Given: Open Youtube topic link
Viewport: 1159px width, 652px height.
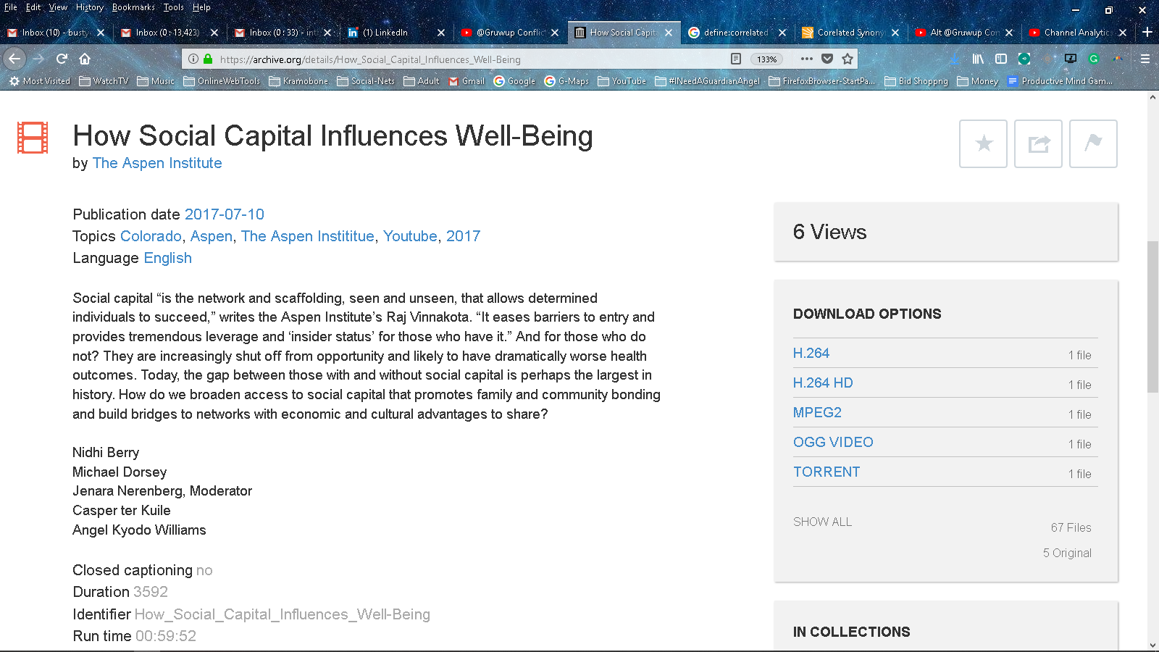Looking at the screenshot, I should point(410,236).
